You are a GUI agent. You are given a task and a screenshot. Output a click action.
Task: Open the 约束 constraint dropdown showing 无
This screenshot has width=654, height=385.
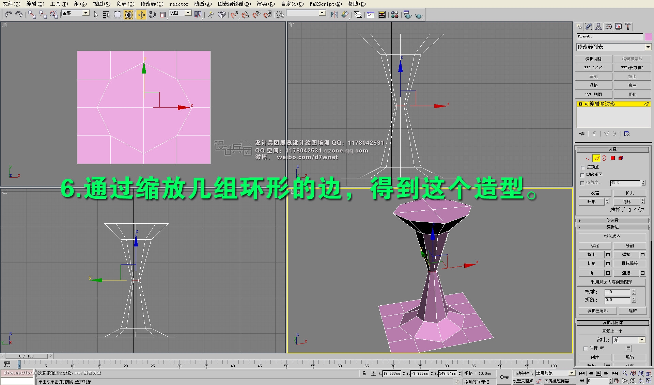pos(629,340)
